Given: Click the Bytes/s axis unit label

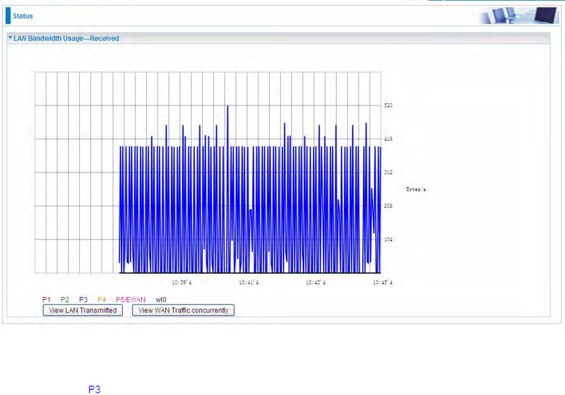Looking at the screenshot, I should click(416, 189).
